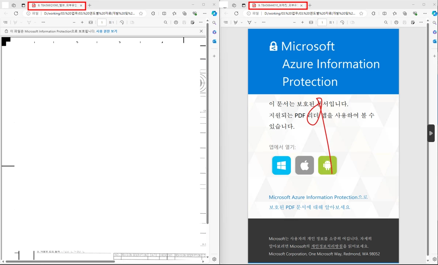Open sidebar search in the left window
Screen dimensions: 438x265
pyautogui.click(x=214, y=23)
